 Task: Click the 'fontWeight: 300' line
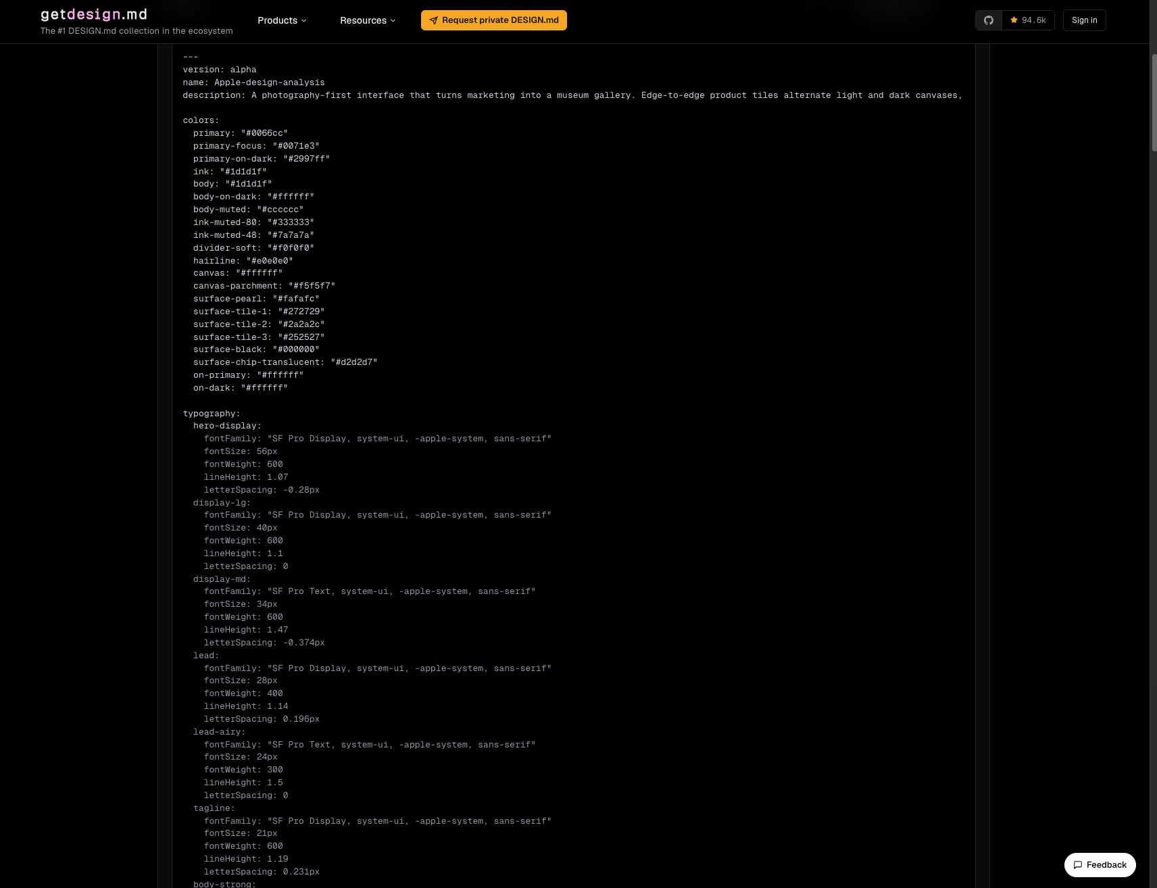(x=243, y=770)
